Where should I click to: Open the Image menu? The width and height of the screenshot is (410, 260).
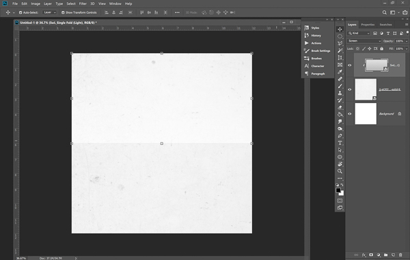(x=36, y=3)
